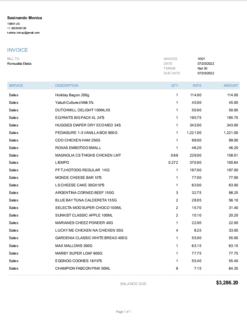247x320 pixels.
Task: Click HUGGIES DIAPER DRY ECO MED 34S
Action: tap(88, 125)
